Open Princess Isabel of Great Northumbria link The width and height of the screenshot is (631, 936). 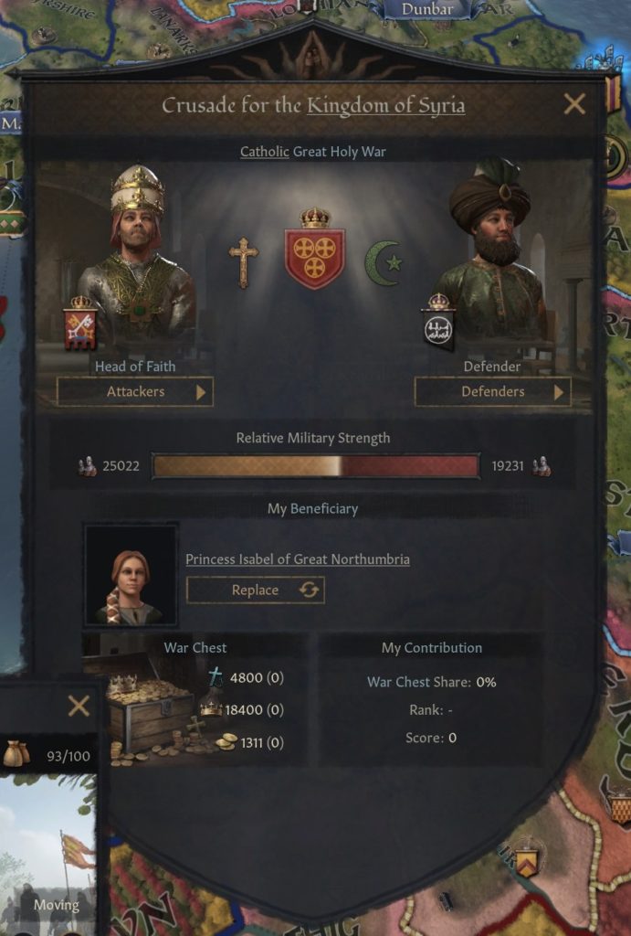[298, 559]
